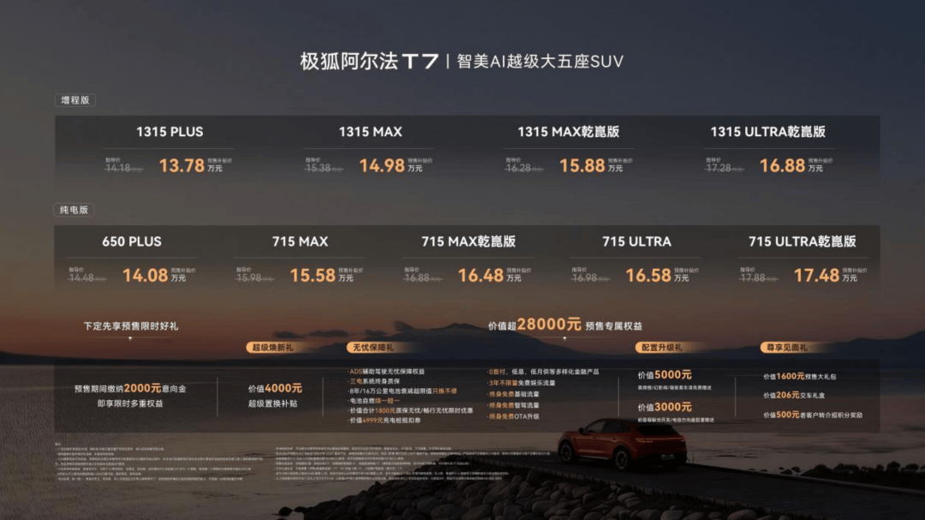Click the 价值3000元 upgrade value text
This screenshot has height=520, width=925.
[x=665, y=407]
